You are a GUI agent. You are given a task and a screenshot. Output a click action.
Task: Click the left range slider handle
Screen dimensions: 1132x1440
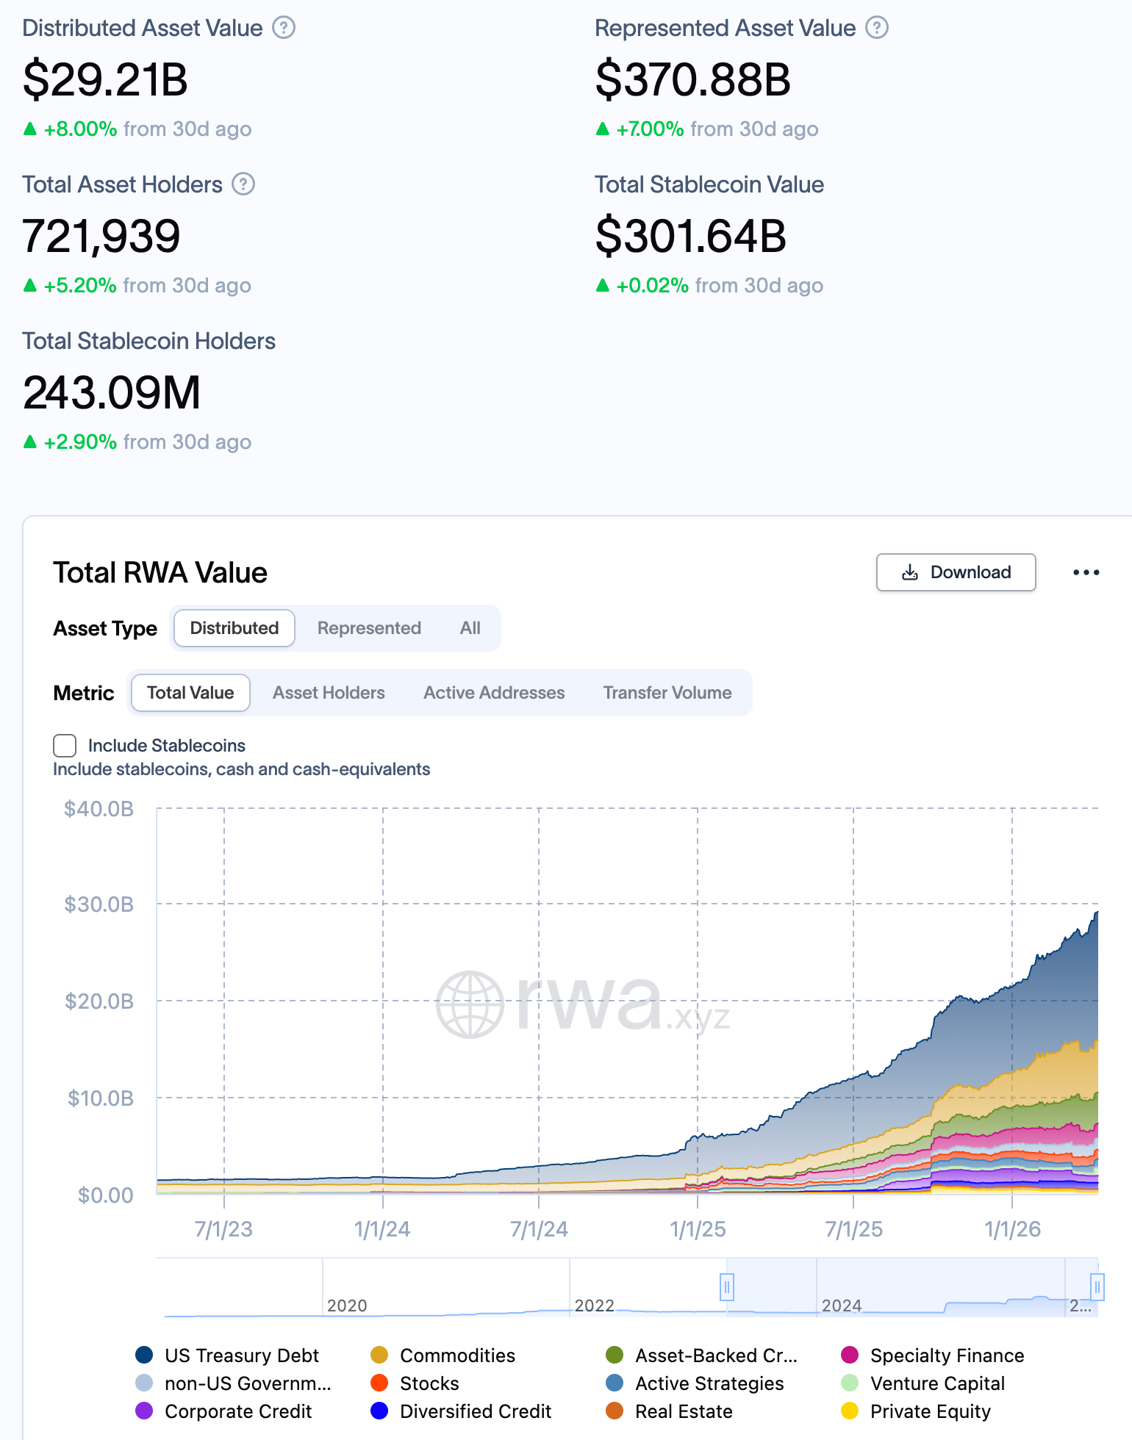[x=727, y=1286]
